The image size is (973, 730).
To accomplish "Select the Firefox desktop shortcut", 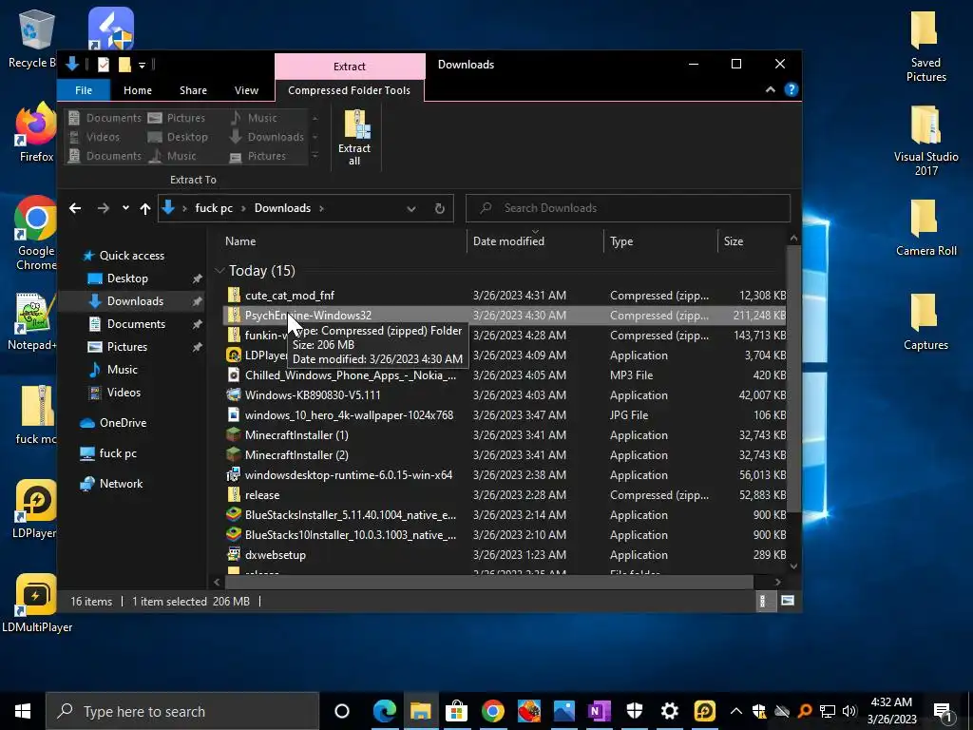I will pos(35,133).
